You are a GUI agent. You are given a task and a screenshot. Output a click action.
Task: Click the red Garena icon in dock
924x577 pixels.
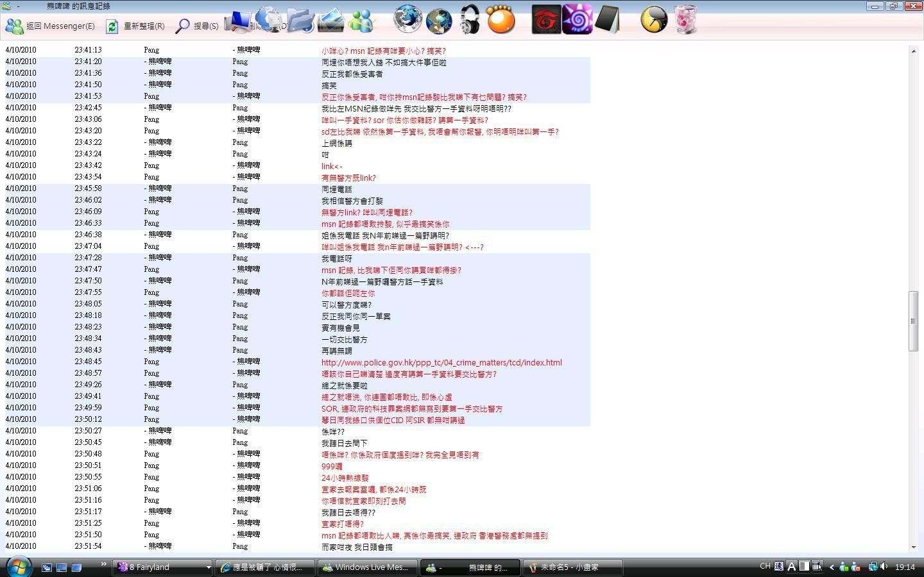[546, 20]
